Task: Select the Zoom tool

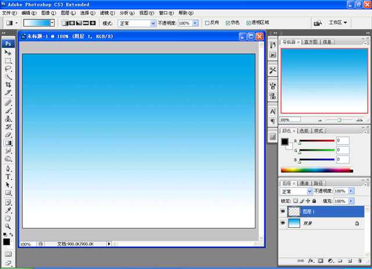Action: pos(8,227)
